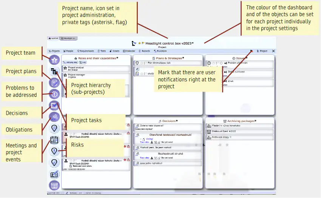Open the Rozhodnutí druhé decision
The width and height of the screenshot is (321, 198).
click(x=168, y=156)
